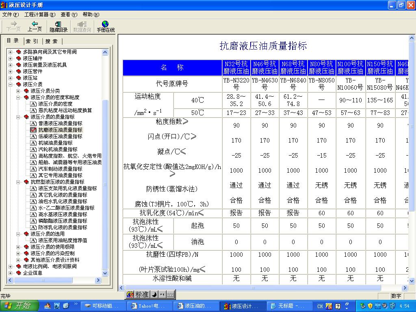416x312 pixels.
Task: Open 汽车制动液质量指标 page
Action: [x=60, y=169]
